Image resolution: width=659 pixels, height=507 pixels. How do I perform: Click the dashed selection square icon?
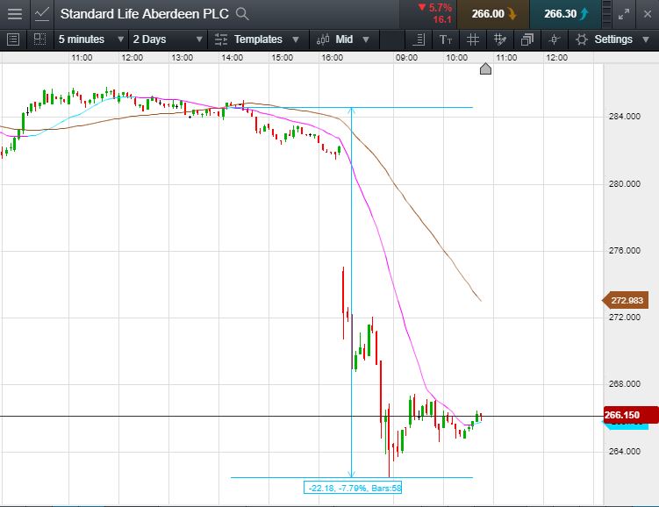(40, 39)
